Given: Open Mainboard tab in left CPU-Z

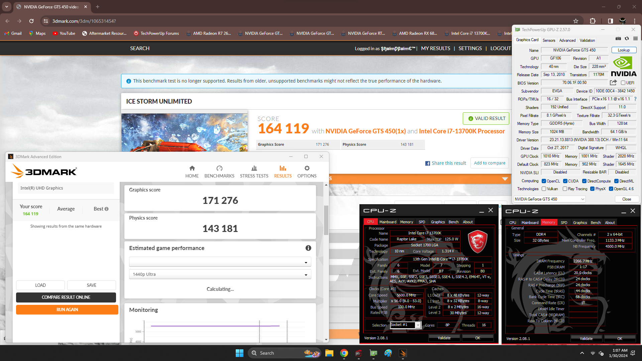Looking at the screenshot, I should click(388, 222).
